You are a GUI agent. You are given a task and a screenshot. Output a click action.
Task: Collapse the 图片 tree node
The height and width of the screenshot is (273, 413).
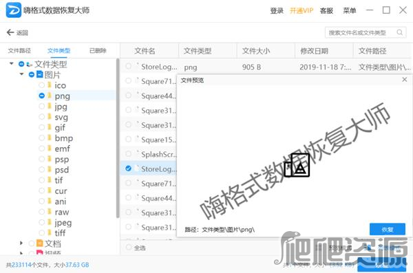[x=21, y=74]
